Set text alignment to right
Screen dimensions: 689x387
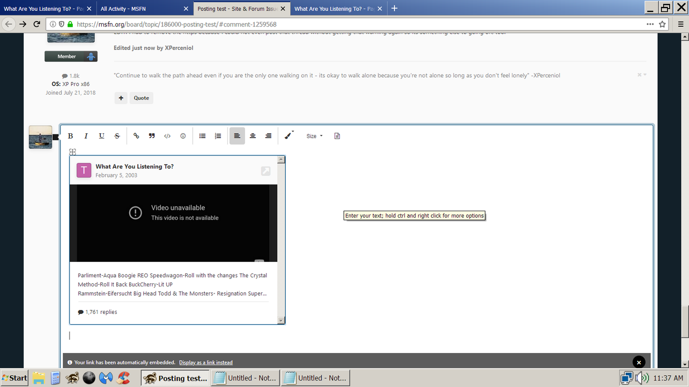click(x=268, y=136)
